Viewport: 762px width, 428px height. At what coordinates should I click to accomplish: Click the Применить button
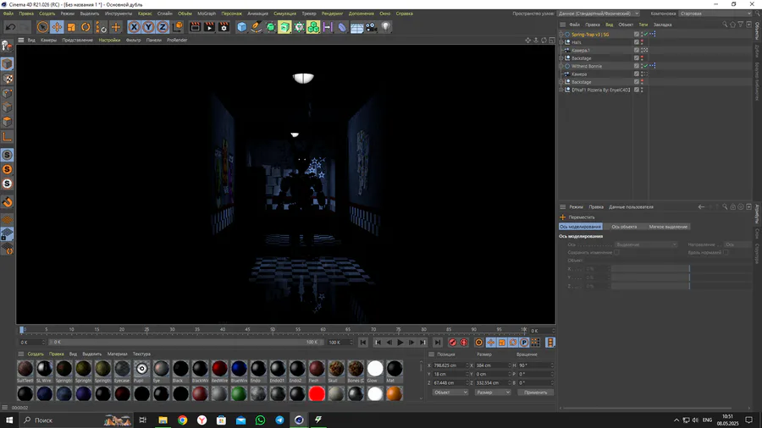pyautogui.click(x=536, y=392)
